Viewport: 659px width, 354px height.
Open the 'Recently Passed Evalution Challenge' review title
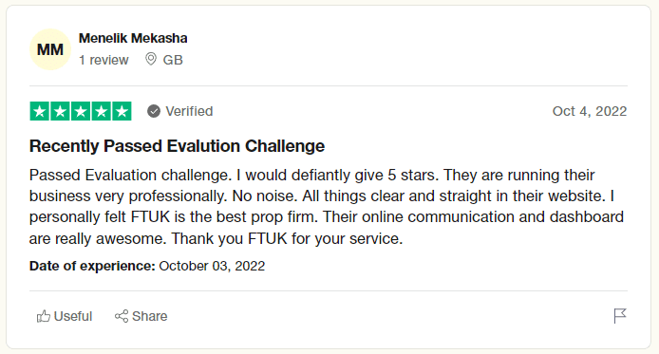(177, 146)
